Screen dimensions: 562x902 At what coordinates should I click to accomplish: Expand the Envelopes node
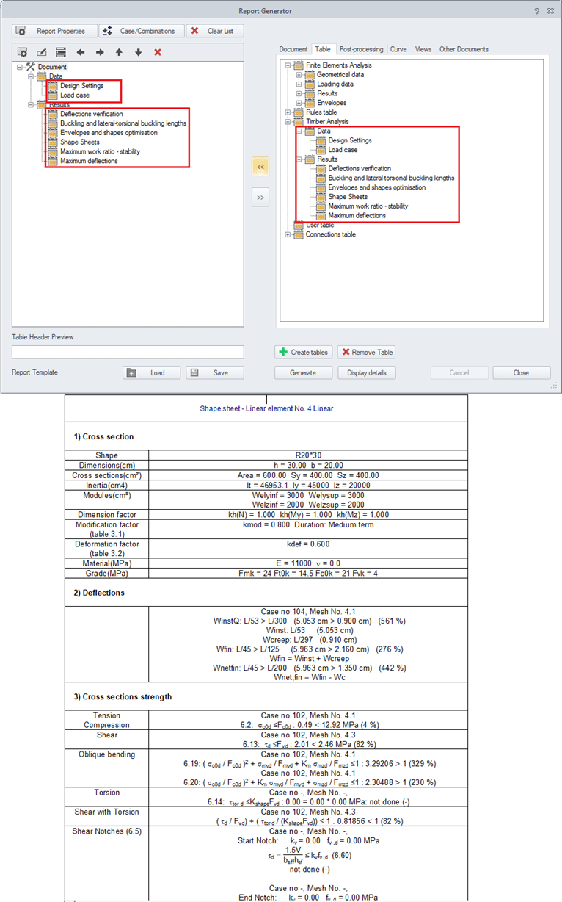click(299, 104)
